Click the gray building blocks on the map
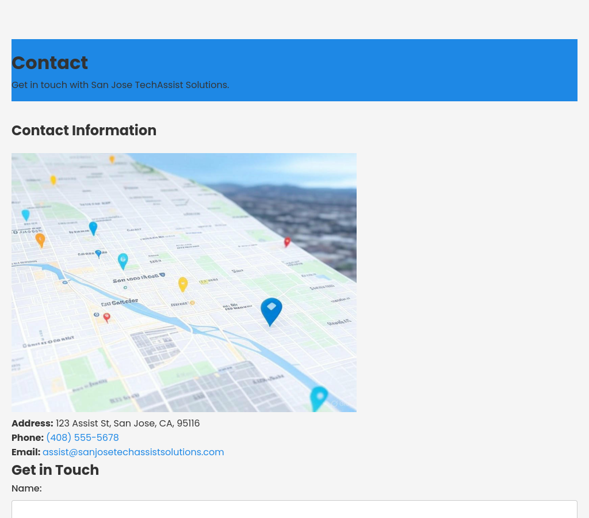 tap(155, 345)
